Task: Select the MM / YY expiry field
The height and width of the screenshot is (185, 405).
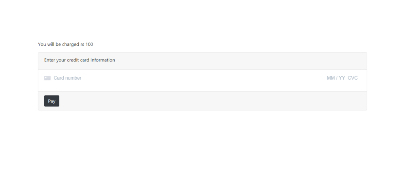Action: [336, 78]
